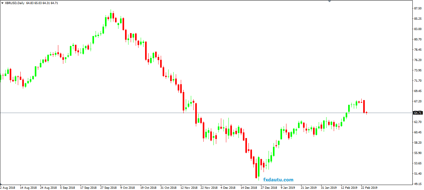Click the 49.15 price axis label

tap(417, 184)
